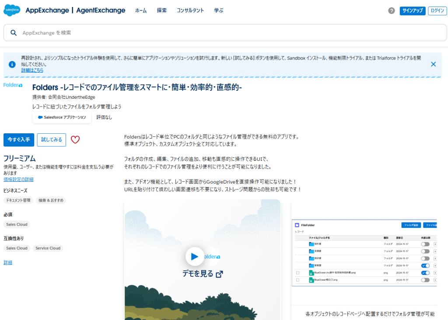Open the 価格設定の詳細 link
The width and height of the screenshot is (448, 320).
(x=18, y=180)
